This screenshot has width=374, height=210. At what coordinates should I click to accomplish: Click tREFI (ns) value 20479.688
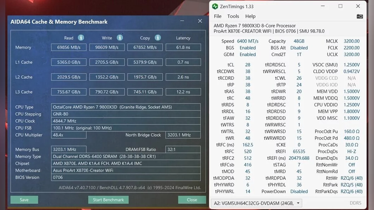[299, 158]
